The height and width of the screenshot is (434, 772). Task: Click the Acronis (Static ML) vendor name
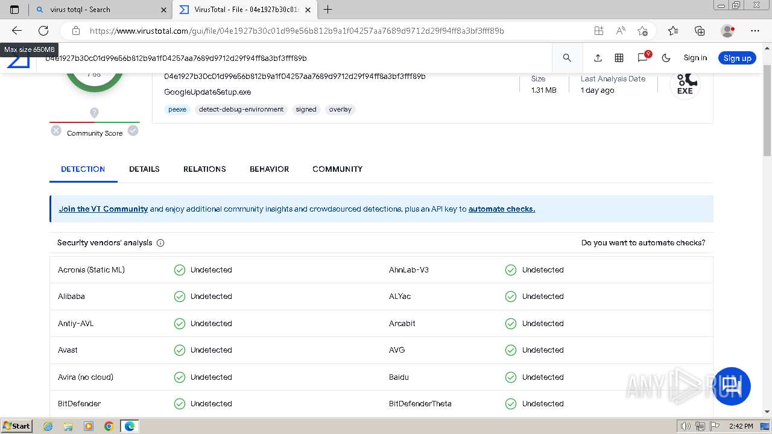pyautogui.click(x=92, y=270)
